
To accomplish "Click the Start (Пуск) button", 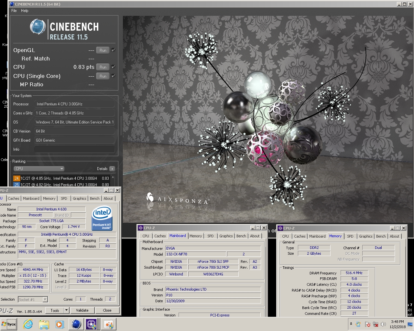I will click(9, 324).
